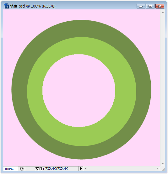Click the vertical scrollbar down arrow

[163, 164]
